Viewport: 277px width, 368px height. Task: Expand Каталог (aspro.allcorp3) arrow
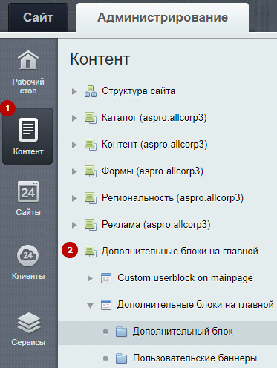pos(74,118)
